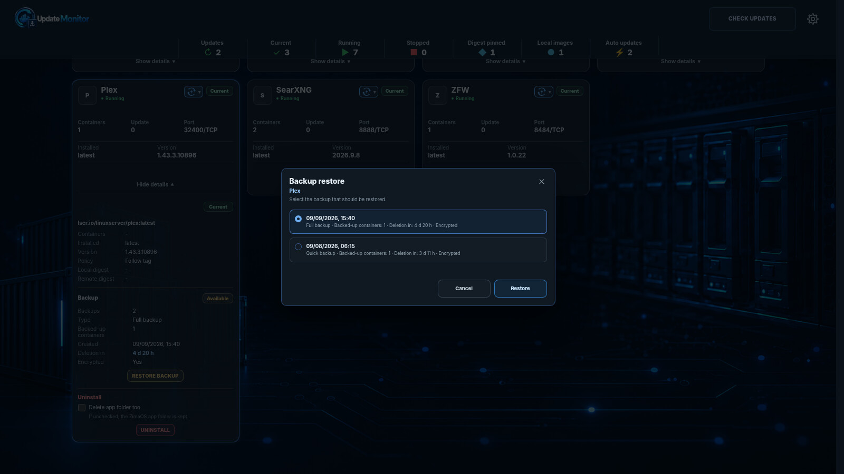Viewport: 844px width, 474px height.
Task: Expand Show details under Auto updates card
Action: 680,62
